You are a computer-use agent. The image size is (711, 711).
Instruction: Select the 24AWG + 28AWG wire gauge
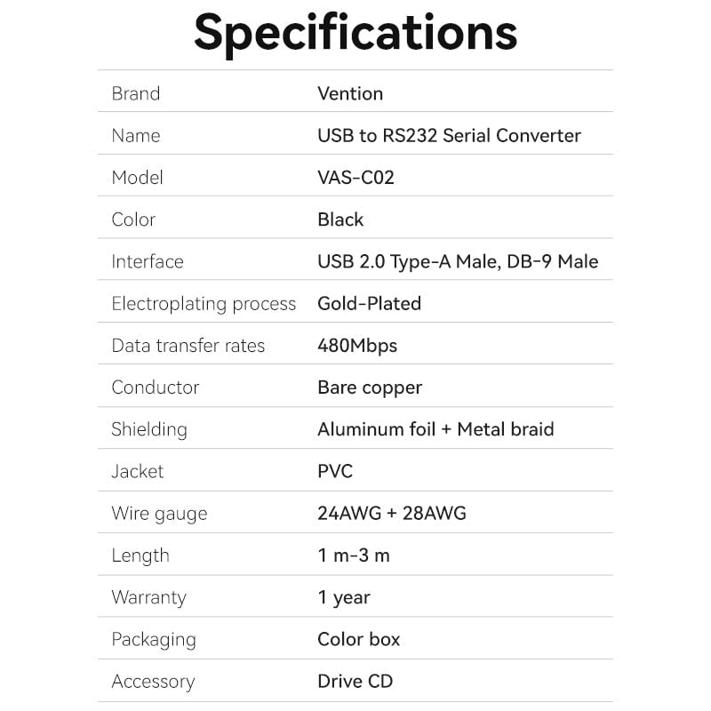pos(391,514)
